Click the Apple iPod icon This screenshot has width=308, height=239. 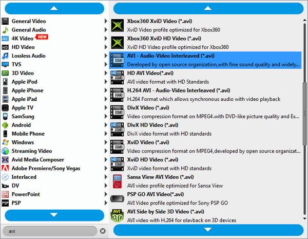5,82
